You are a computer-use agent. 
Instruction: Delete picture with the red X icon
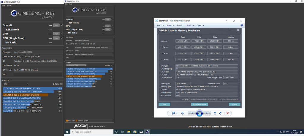(228, 113)
